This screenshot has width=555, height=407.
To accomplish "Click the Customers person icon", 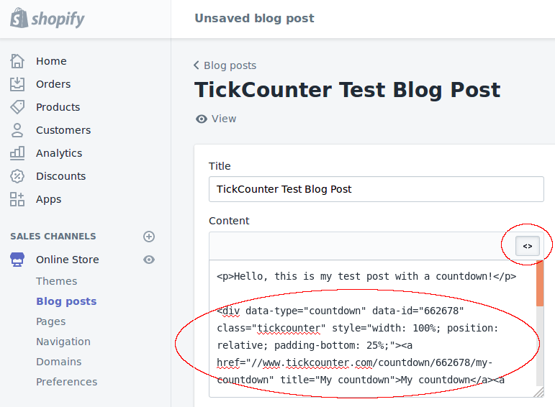I will pyautogui.click(x=17, y=130).
